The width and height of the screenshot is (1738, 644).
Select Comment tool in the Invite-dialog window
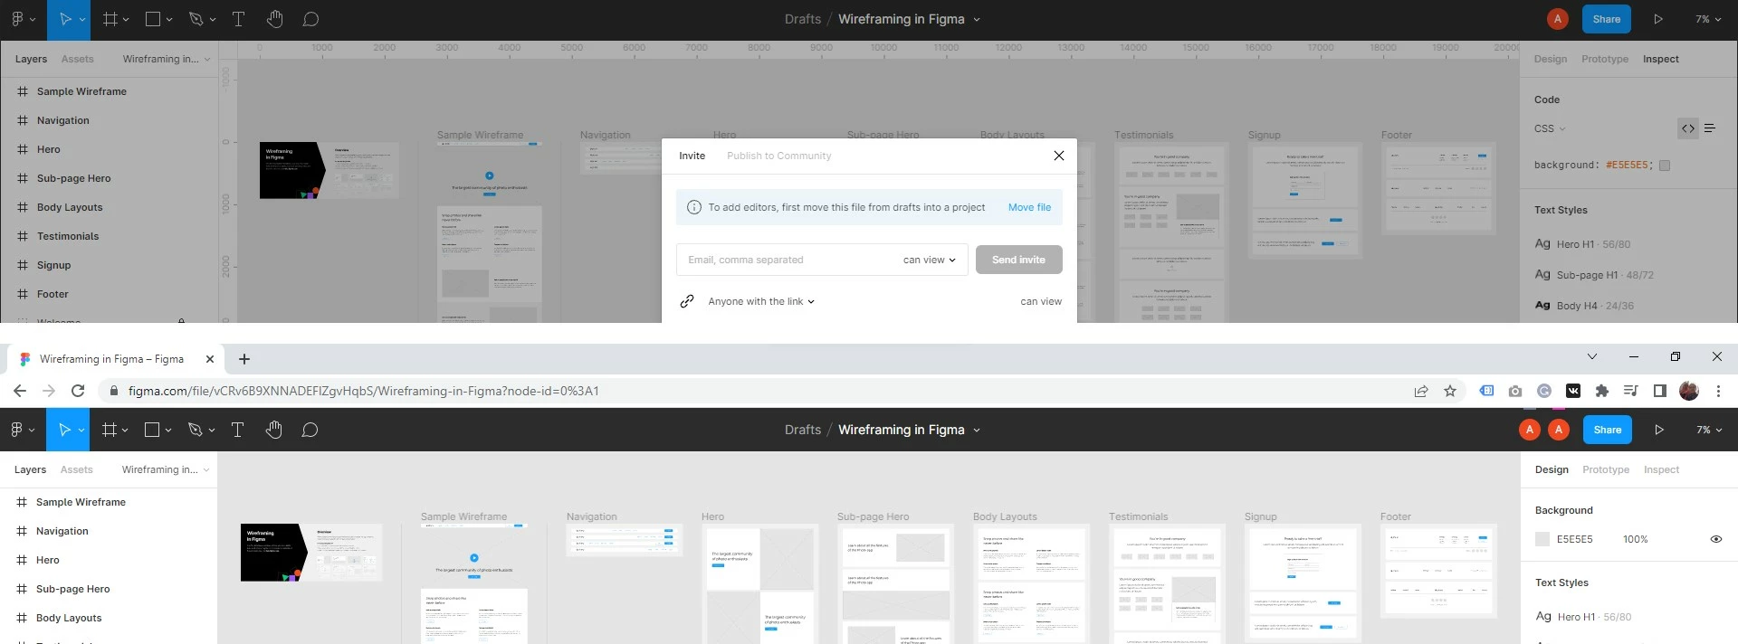point(310,19)
